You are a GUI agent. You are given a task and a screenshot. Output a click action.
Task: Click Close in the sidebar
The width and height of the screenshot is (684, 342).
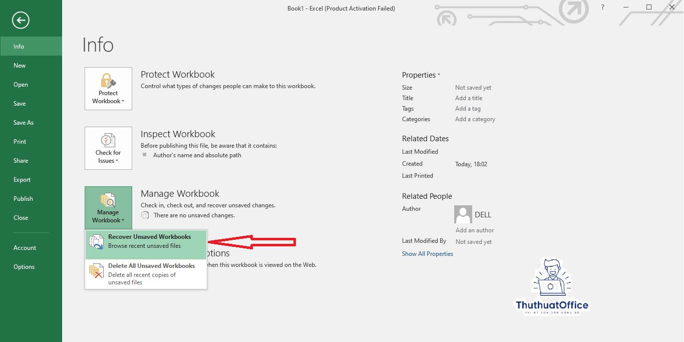tap(31, 217)
